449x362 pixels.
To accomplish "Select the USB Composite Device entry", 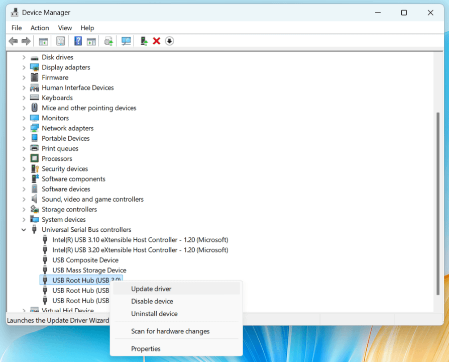I will coord(85,260).
